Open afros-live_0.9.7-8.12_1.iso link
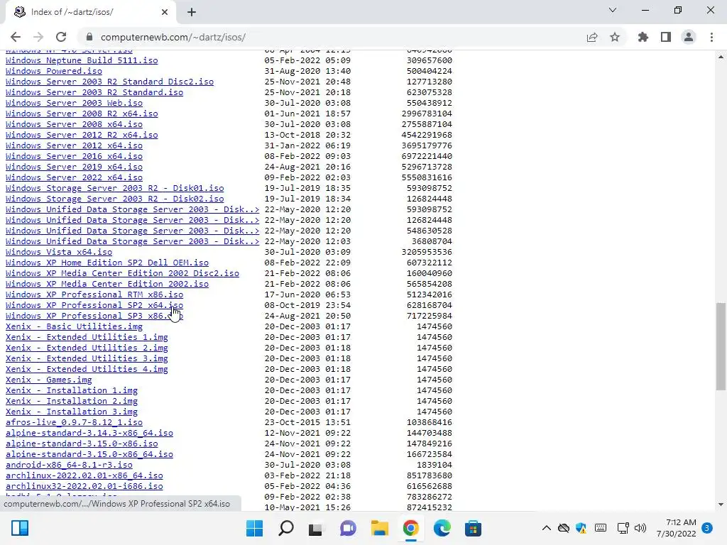 pyautogui.click(x=74, y=423)
